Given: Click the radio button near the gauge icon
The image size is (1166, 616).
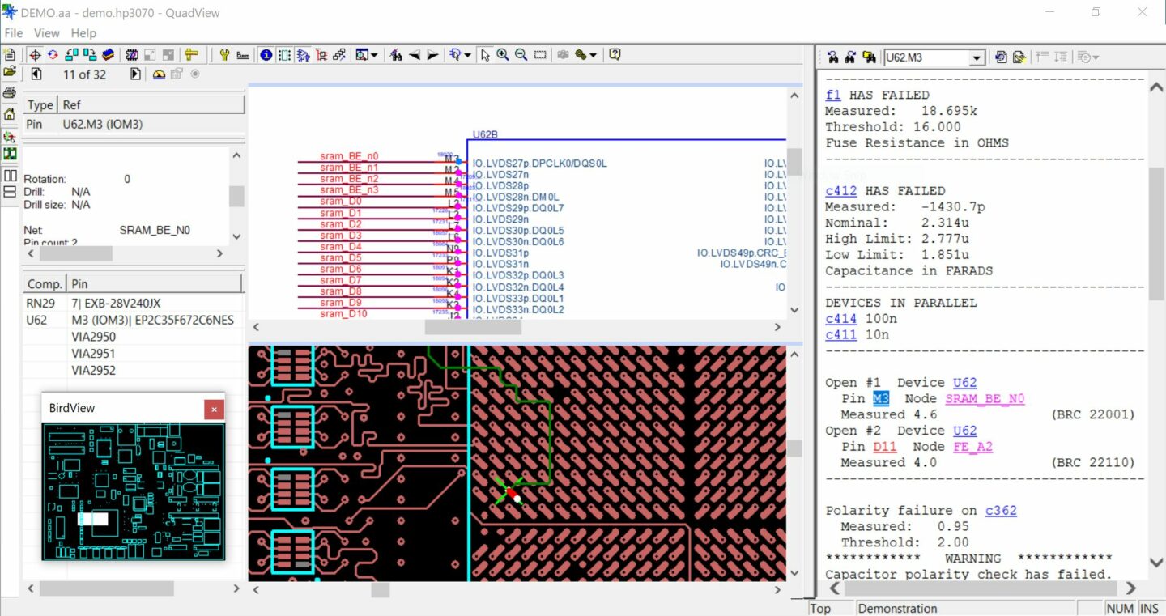Looking at the screenshot, I should (195, 74).
